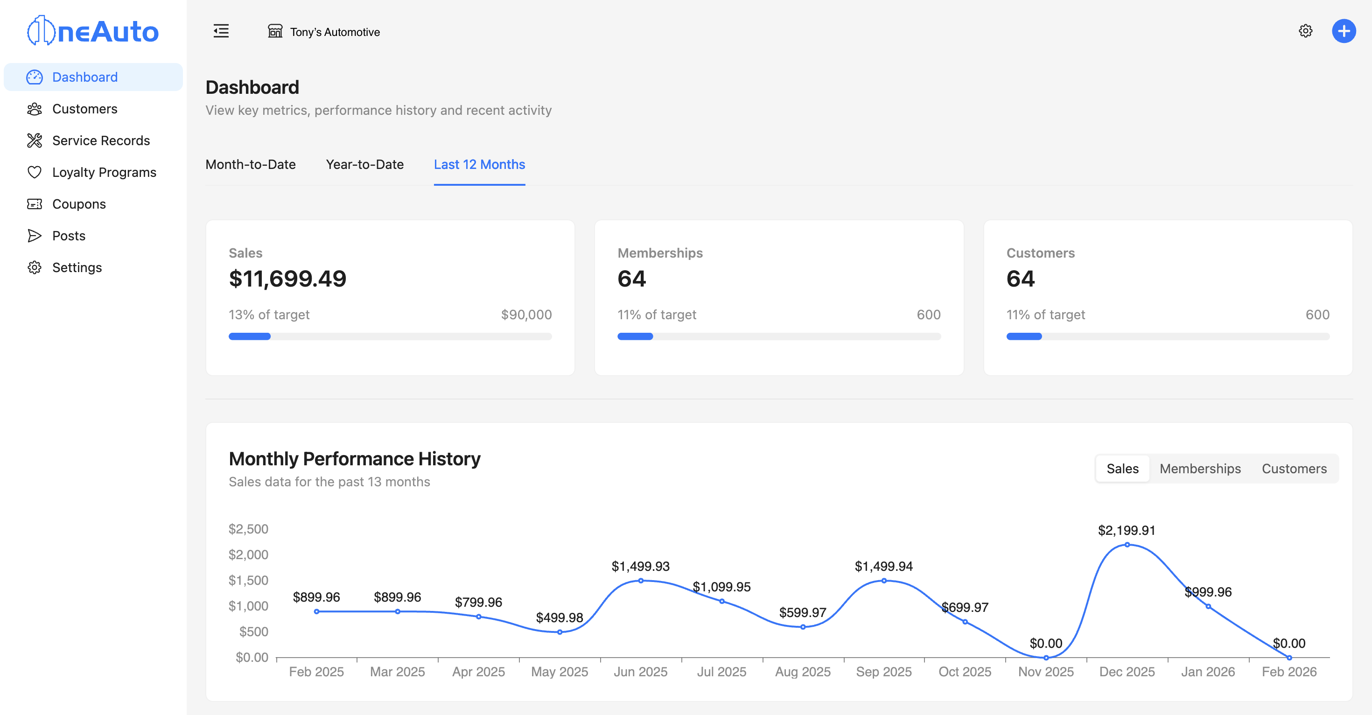This screenshot has height=715, width=1372.
Task: Switch to the Month-to-Date tab
Action: pos(250,165)
